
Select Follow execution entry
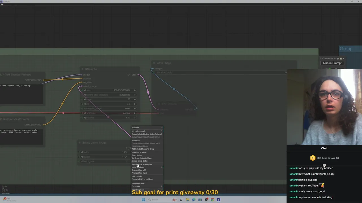pos(147,184)
